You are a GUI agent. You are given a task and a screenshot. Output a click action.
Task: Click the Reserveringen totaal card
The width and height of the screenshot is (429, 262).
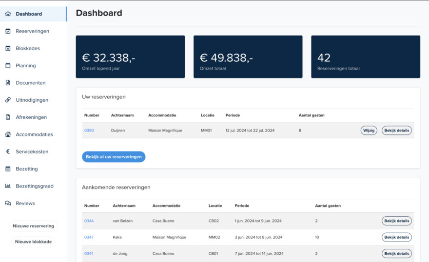pyautogui.click(x=366, y=56)
